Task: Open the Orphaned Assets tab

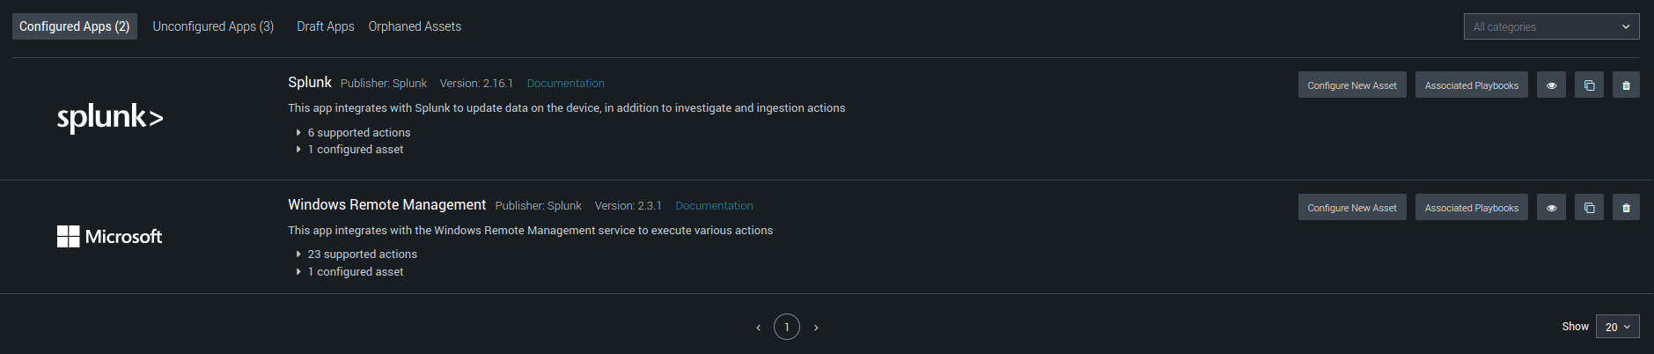Action: pyautogui.click(x=415, y=26)
